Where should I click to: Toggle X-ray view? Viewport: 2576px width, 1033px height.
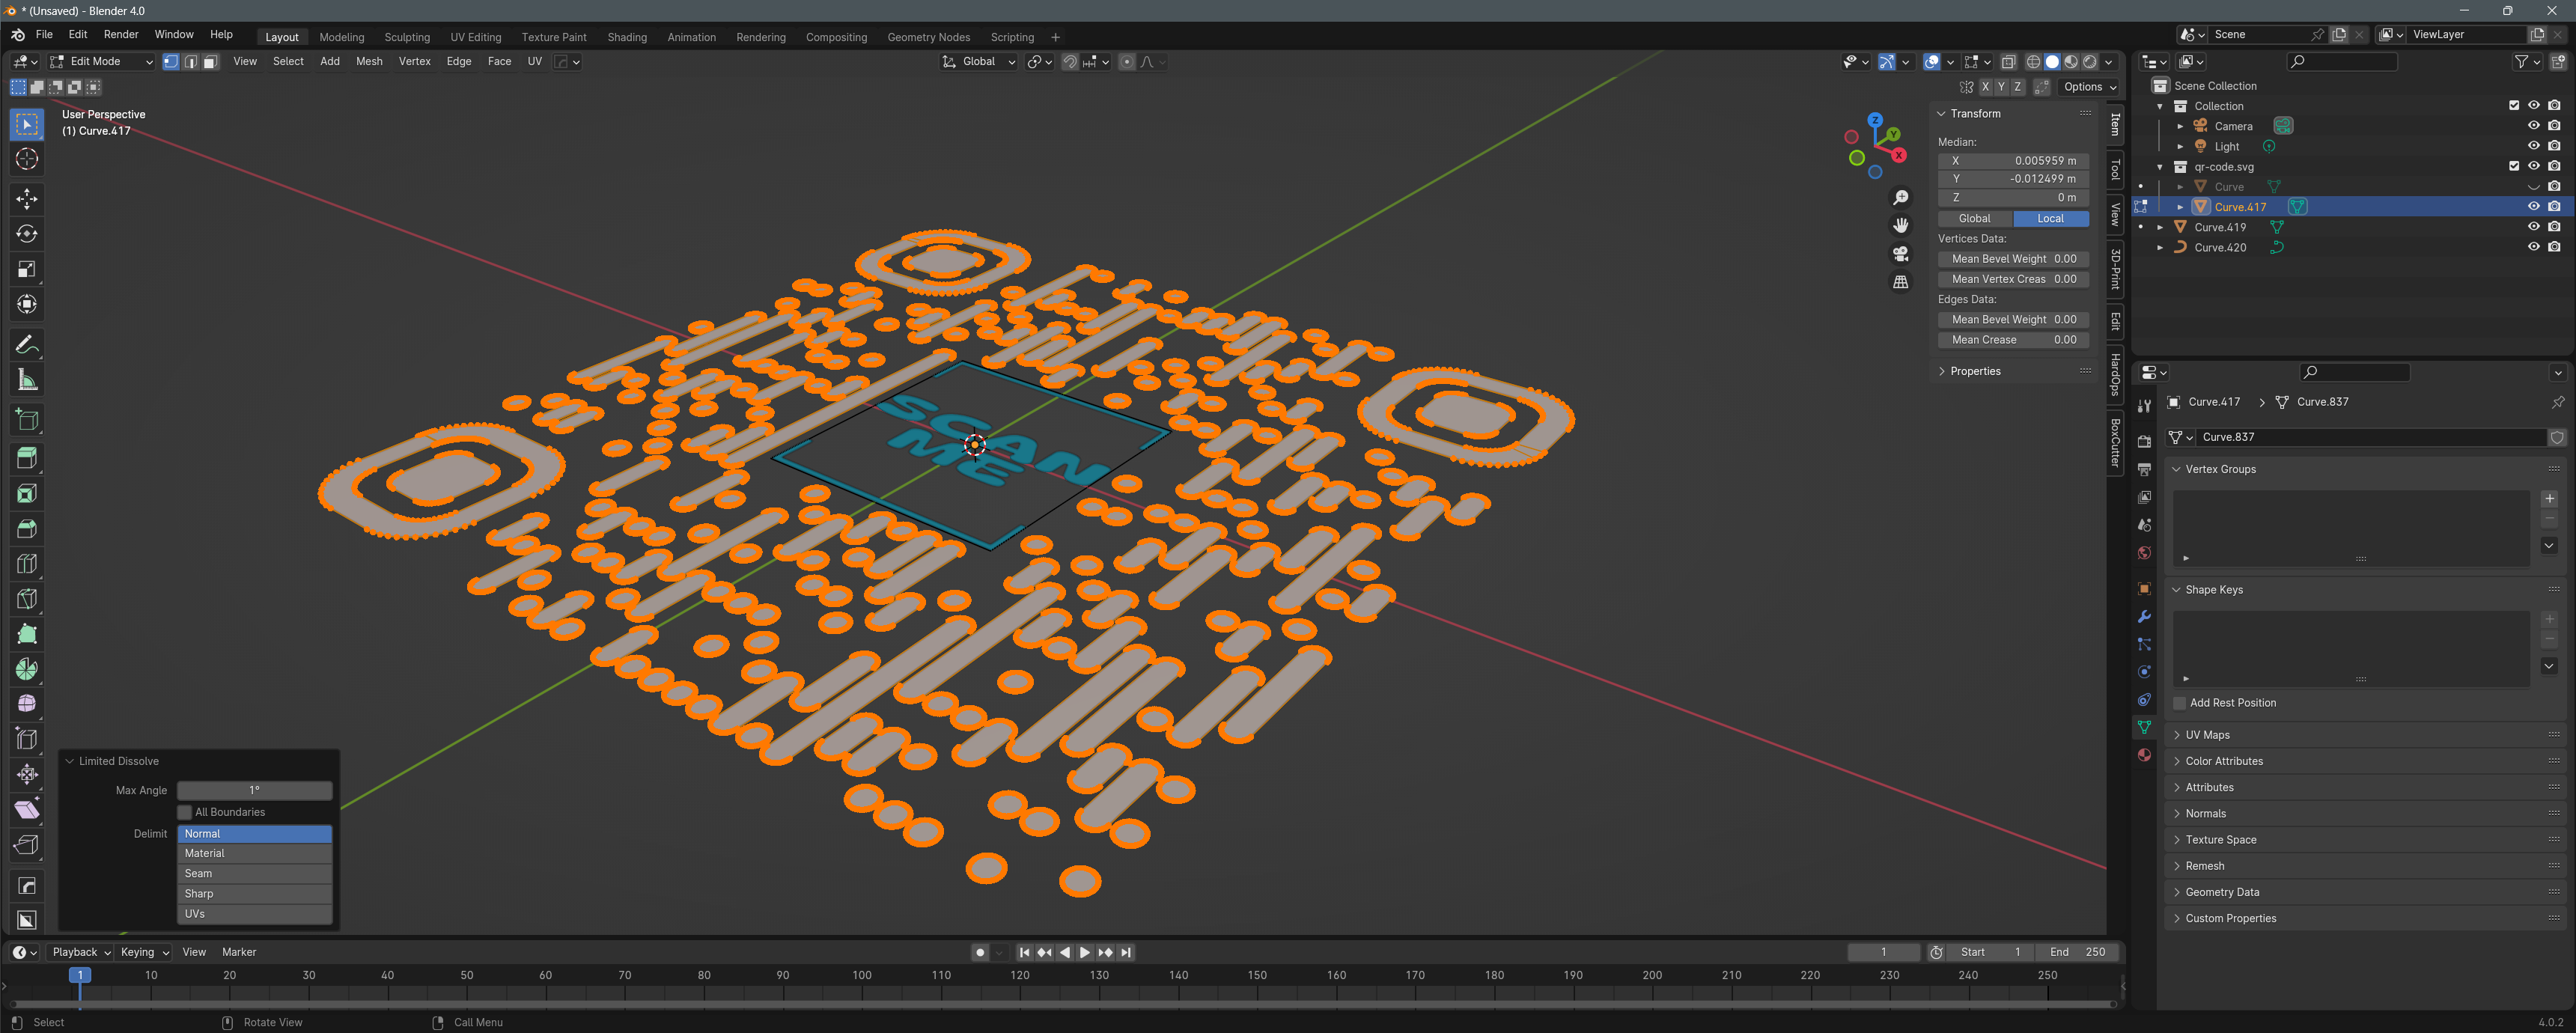pyautogui.click(x=2008, y=62)
